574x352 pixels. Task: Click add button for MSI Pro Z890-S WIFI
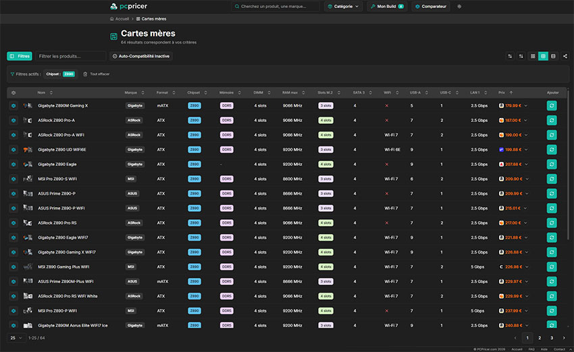(x=552, y=179)
